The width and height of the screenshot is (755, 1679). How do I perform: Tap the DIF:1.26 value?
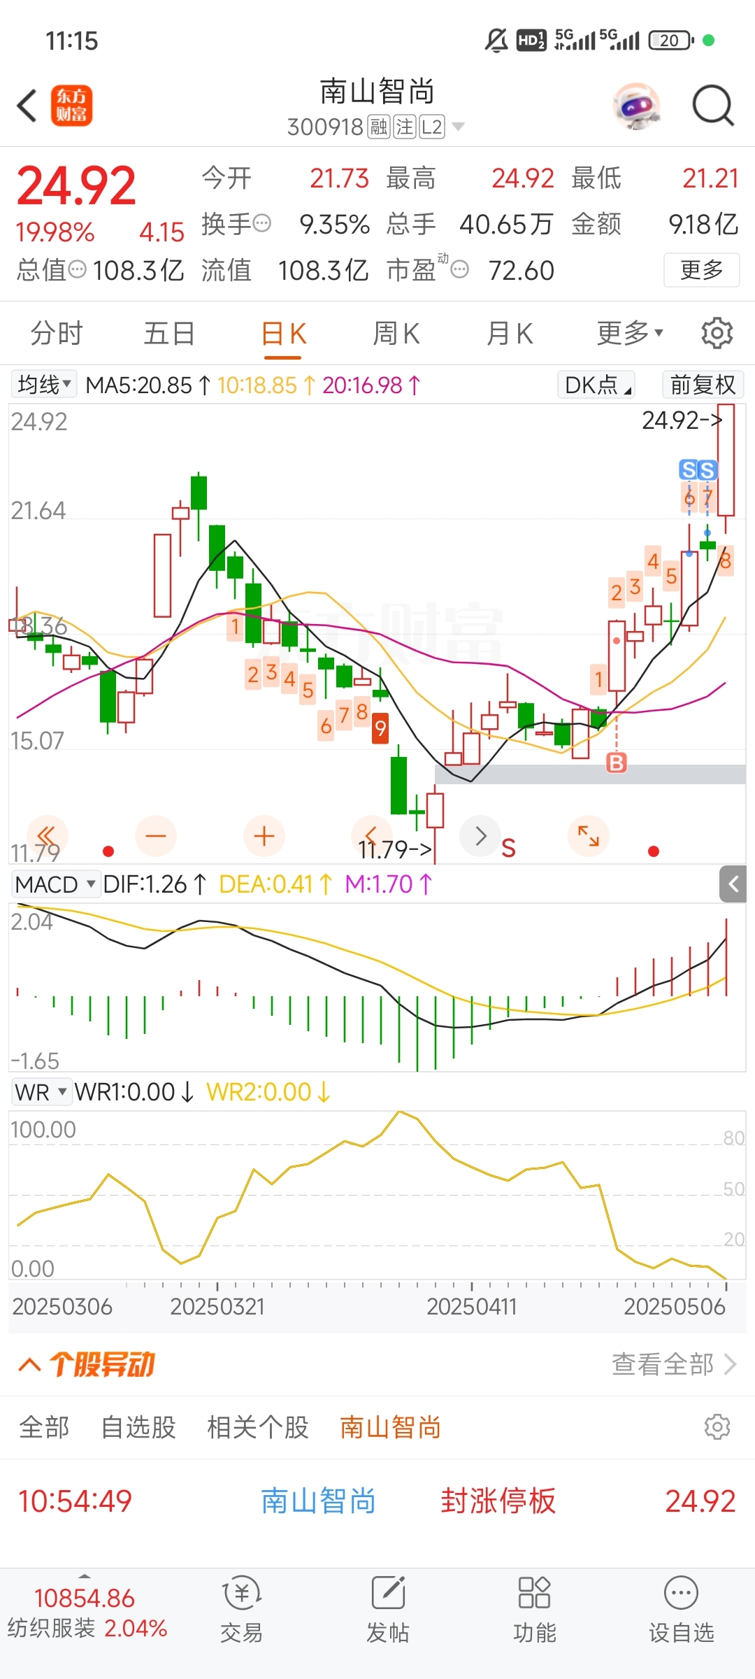154,884
